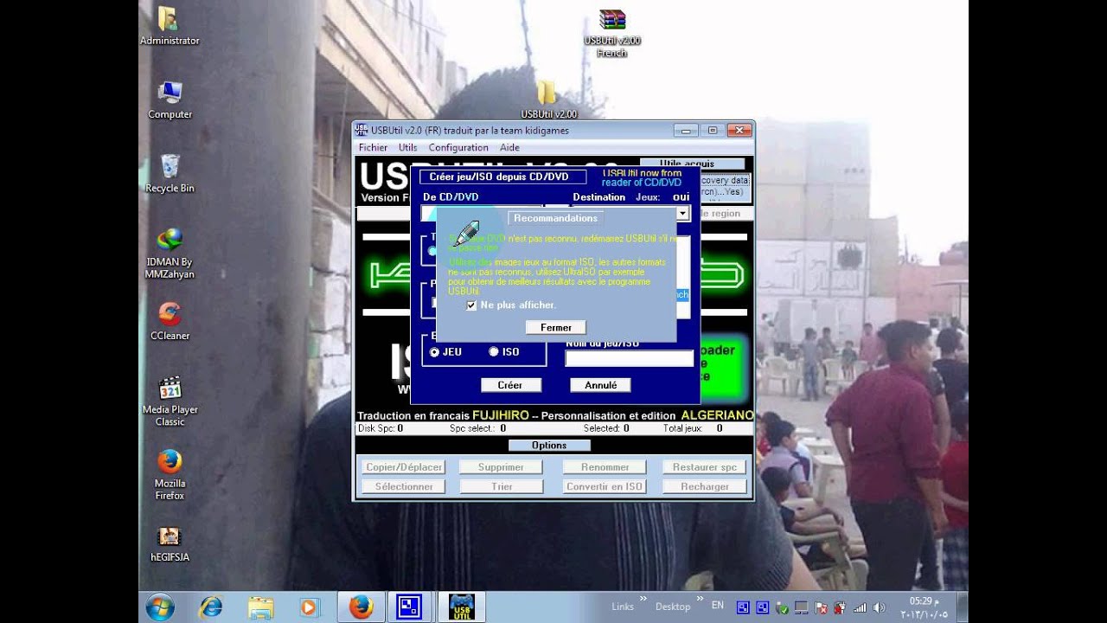The height and width of the screenshot is (623, 1107).
Task: Expand the Links toolbar chevron
Action: pyautogui.click(x=643, y=599)
